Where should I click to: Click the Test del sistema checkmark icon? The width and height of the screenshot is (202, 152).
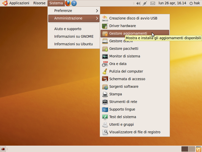pyautogui.click(x=105, y=117)
